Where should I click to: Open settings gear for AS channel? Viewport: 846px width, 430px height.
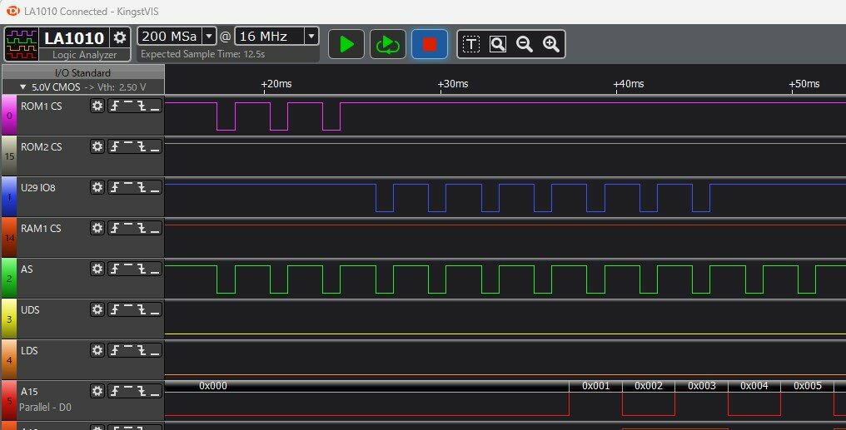click(97, 269)
